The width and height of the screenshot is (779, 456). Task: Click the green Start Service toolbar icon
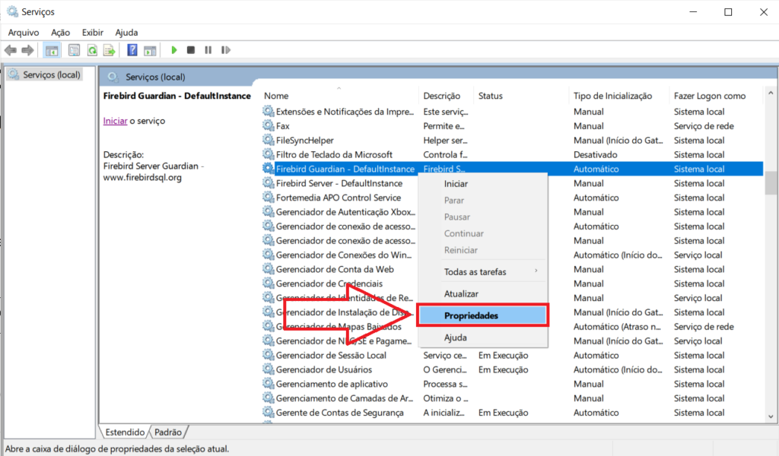(x=174, y=50)
